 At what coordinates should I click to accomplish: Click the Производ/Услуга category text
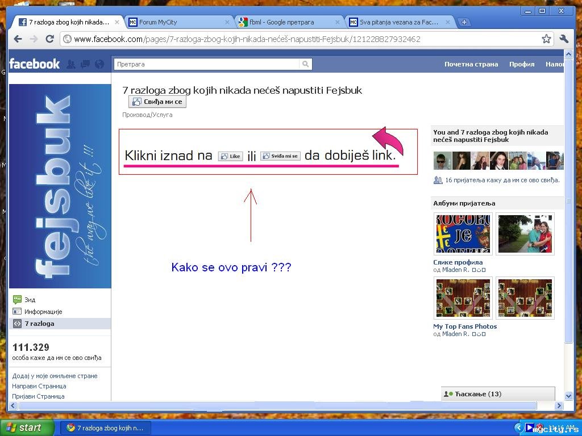[x=147, y=115]
